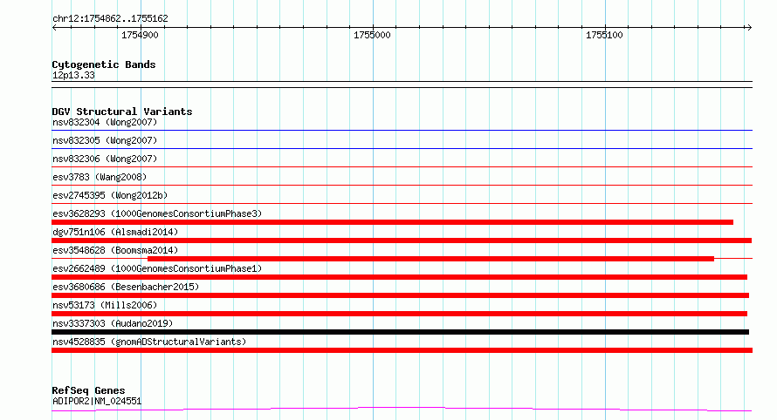Click the RefSeq Genes track heading
The width and height of the screenshot is (777, 420).
pyautogui.click(x=88, y=391)
